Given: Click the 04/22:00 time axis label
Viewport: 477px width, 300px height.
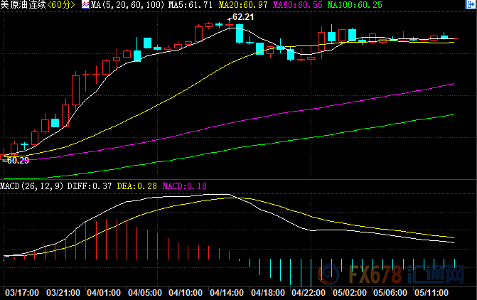Looking at the screenshot, I should [x=310, y=292].
